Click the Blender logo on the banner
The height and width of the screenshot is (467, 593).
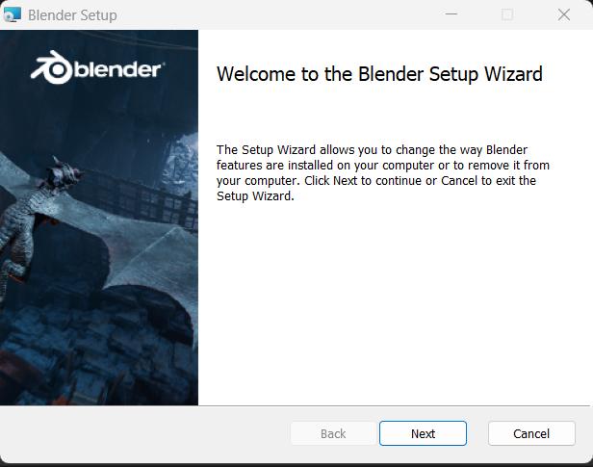(x=97, y=67)
